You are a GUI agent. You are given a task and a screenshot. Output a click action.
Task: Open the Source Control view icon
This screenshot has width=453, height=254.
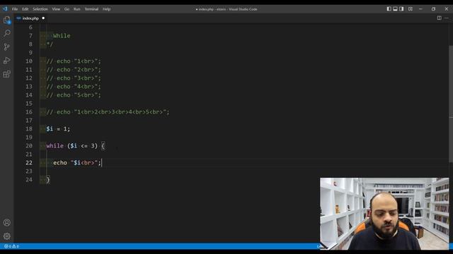[x=6, y=47]
